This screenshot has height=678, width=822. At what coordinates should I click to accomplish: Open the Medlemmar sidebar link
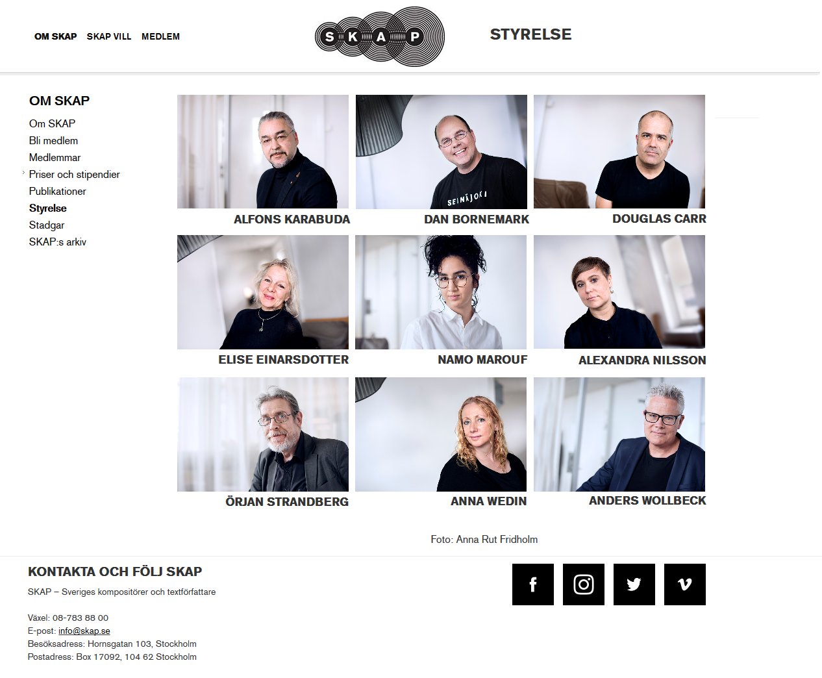click(55, 157)
